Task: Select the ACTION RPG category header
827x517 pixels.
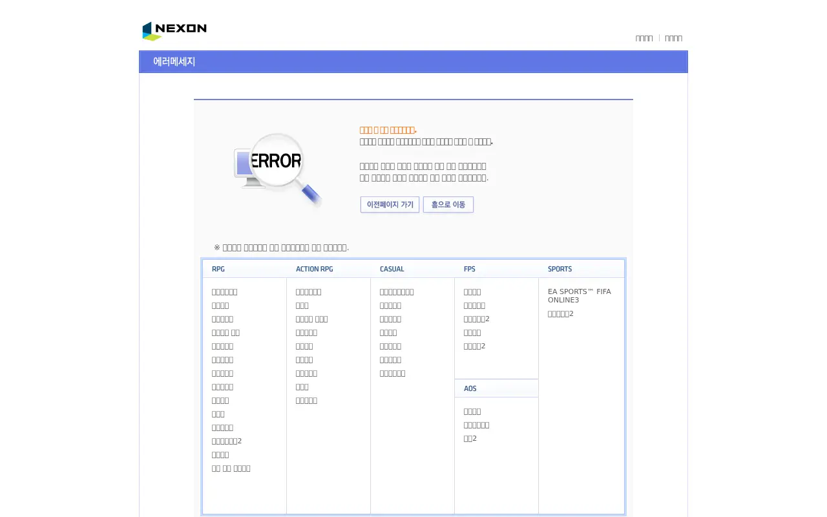Action: tap(315, 269)
